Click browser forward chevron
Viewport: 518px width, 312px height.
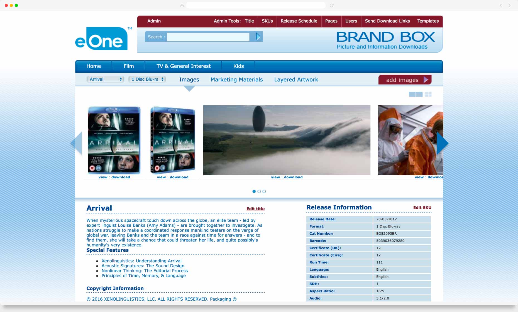[509, 5]
